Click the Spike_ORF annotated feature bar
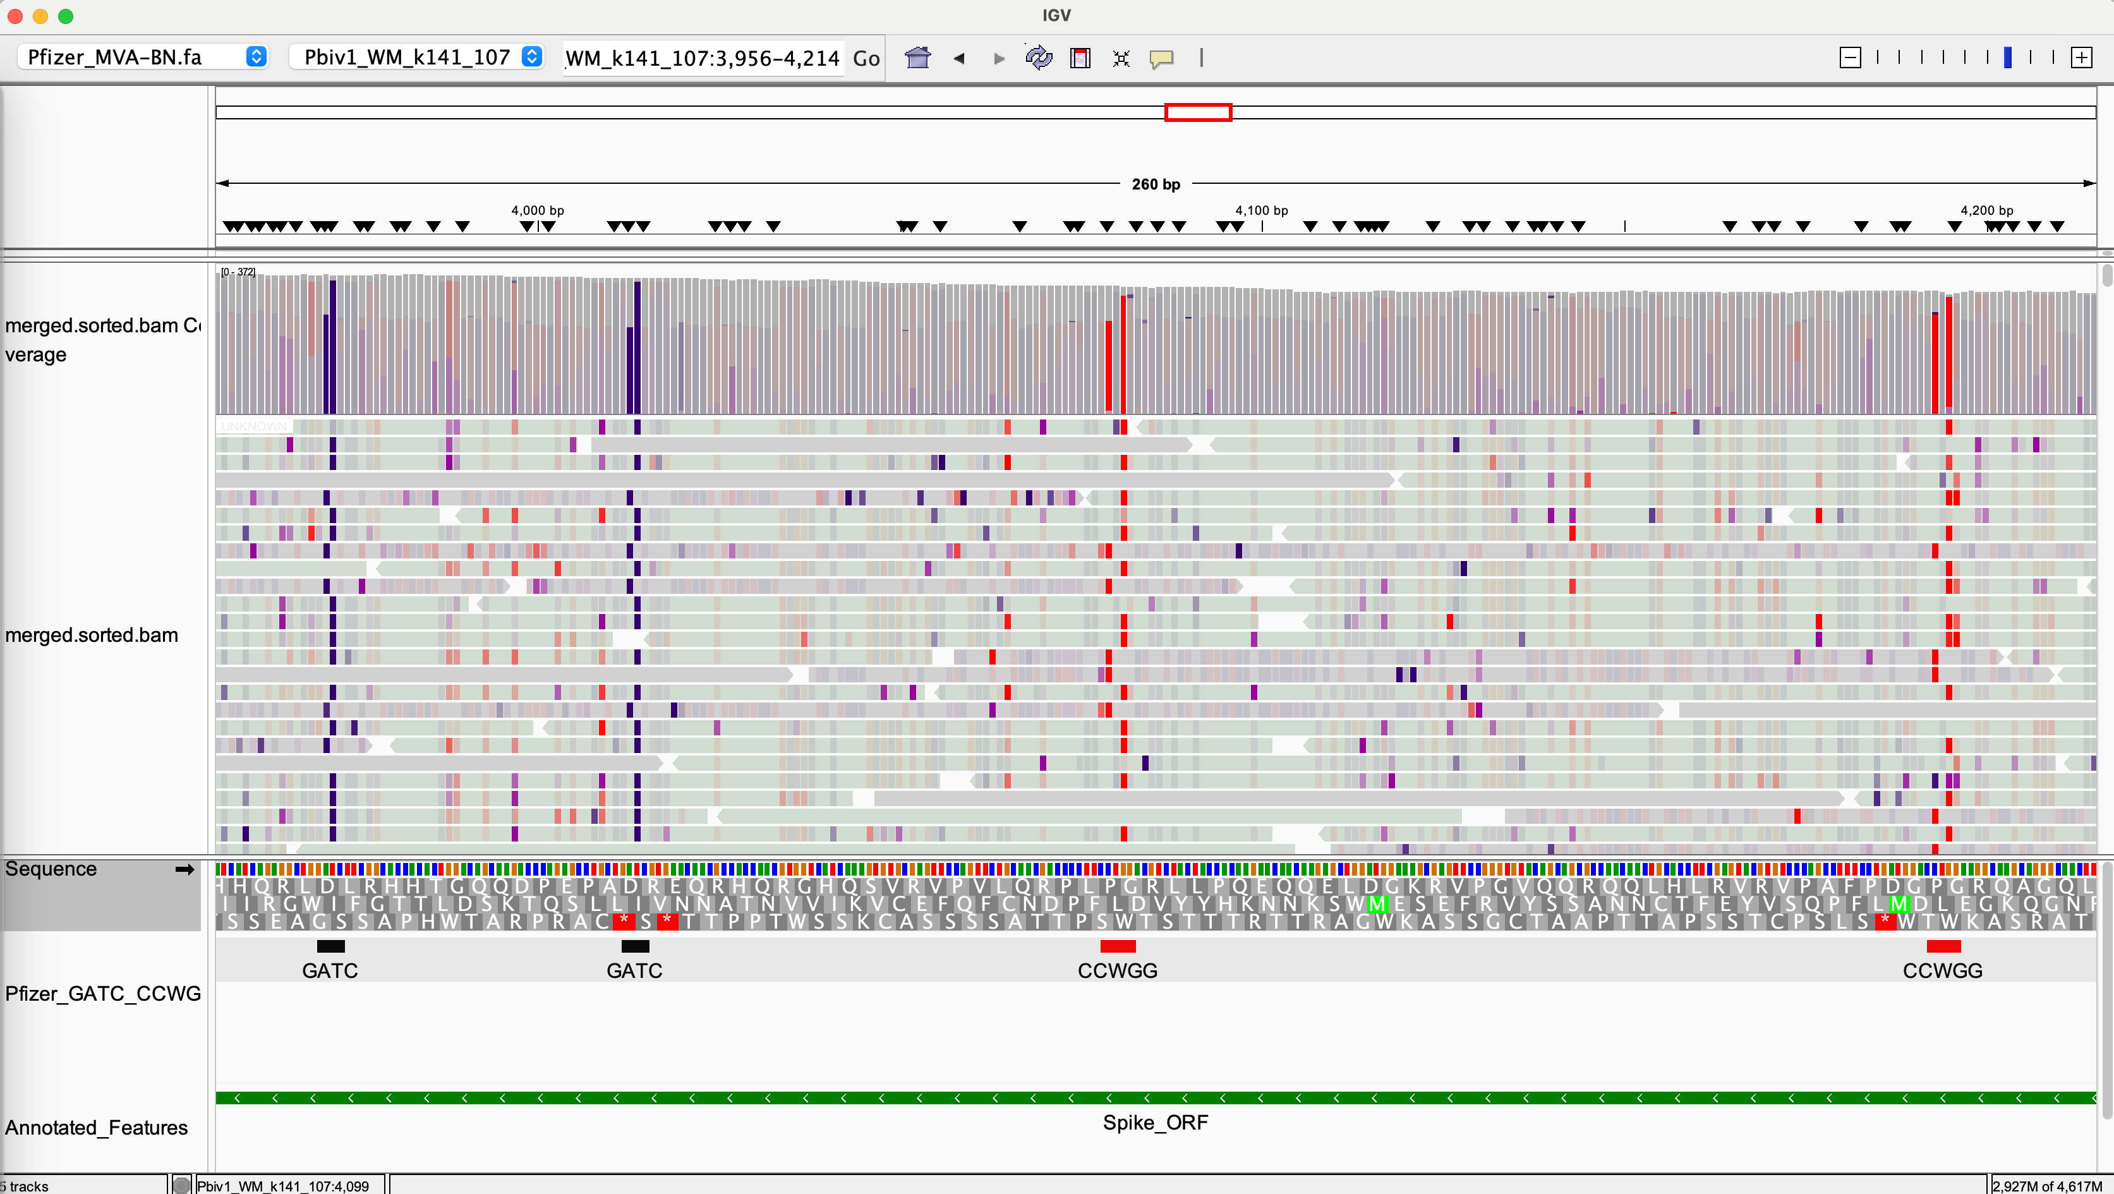Screen dimensions: 2114x1194 [x=1155, y=1098]
